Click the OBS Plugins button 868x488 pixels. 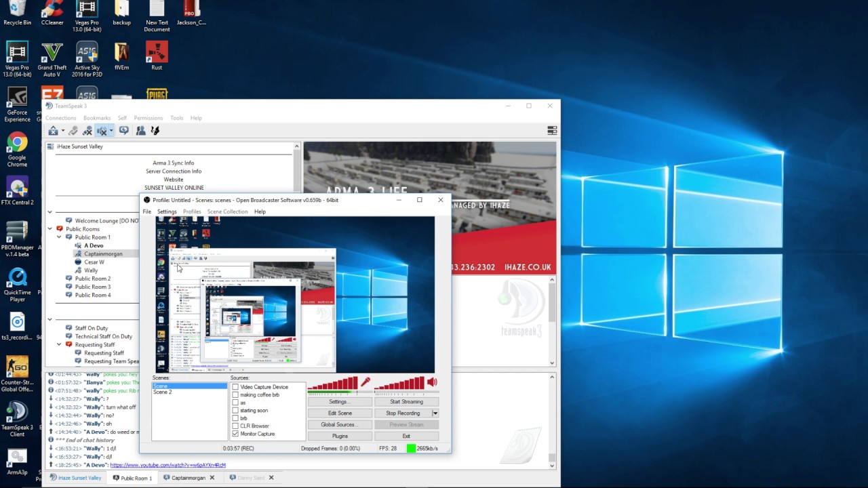coord(340,436)
